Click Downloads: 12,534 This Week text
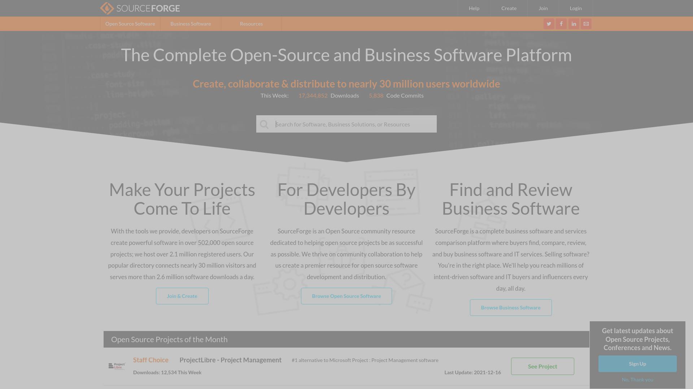693x389 pixels. [x=167, y=372]
